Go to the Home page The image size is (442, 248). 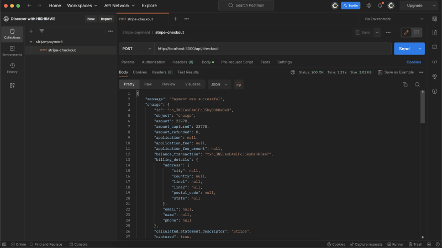click(55, 6)
